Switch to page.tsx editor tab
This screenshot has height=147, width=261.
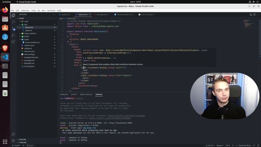point(65,15)
